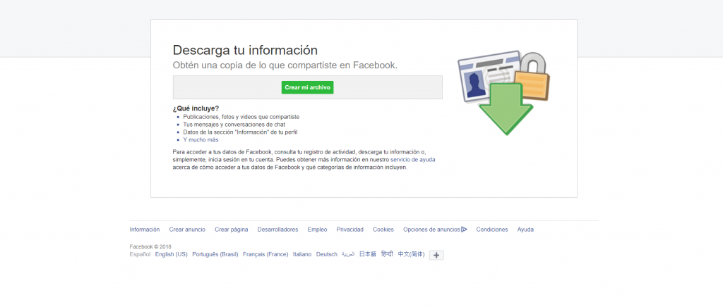Click the green Crear mi archivo button
The image size is (723, 307).
(307, 87)
